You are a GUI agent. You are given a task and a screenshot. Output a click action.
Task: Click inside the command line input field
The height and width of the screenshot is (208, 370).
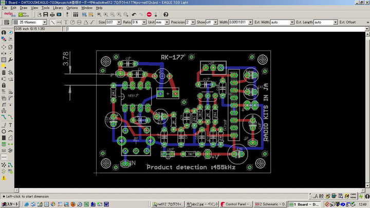(206, 29)
